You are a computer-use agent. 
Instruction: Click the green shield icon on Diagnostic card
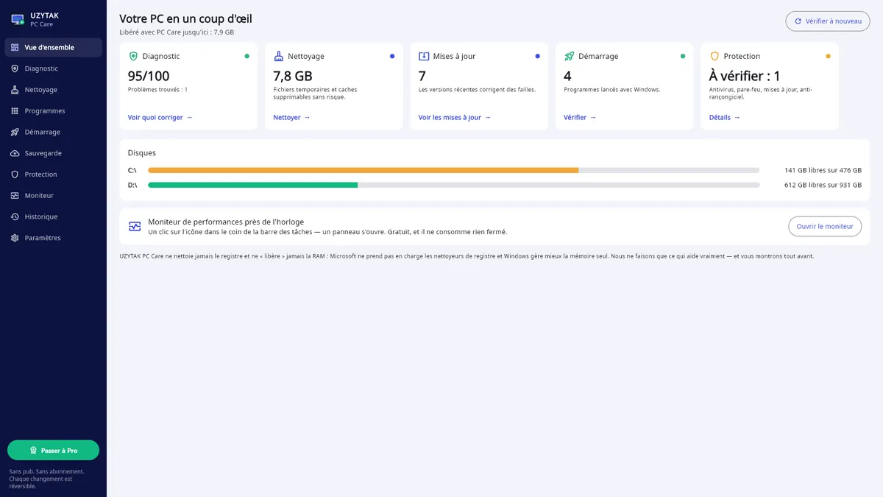(x=133, y=56)
